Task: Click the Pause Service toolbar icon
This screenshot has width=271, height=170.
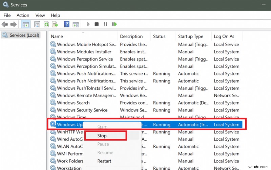Action: (x=105, y=24)
